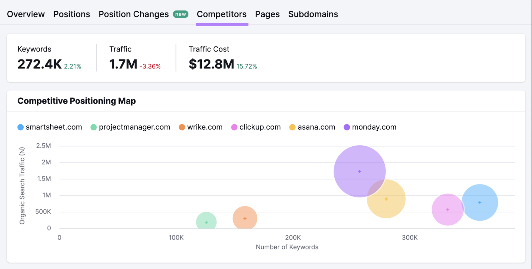
Task: Click the Traffic Cost $12.8M value
Action: point(211,64)
